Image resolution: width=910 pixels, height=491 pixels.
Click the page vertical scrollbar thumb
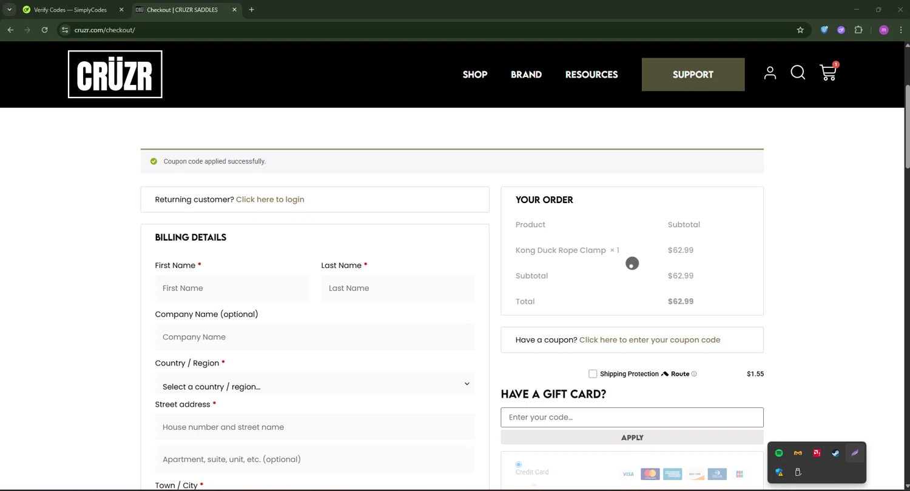(908, 127)
